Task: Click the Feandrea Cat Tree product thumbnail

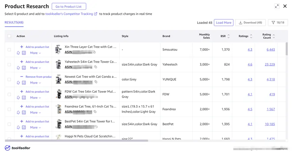Action: click(59, 109)
